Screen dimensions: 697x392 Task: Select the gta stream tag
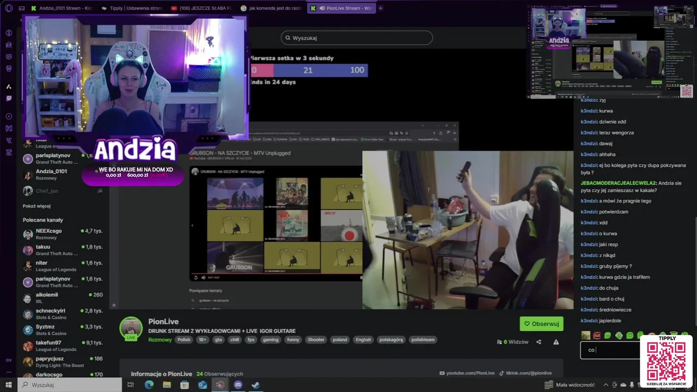click(218, 340)
